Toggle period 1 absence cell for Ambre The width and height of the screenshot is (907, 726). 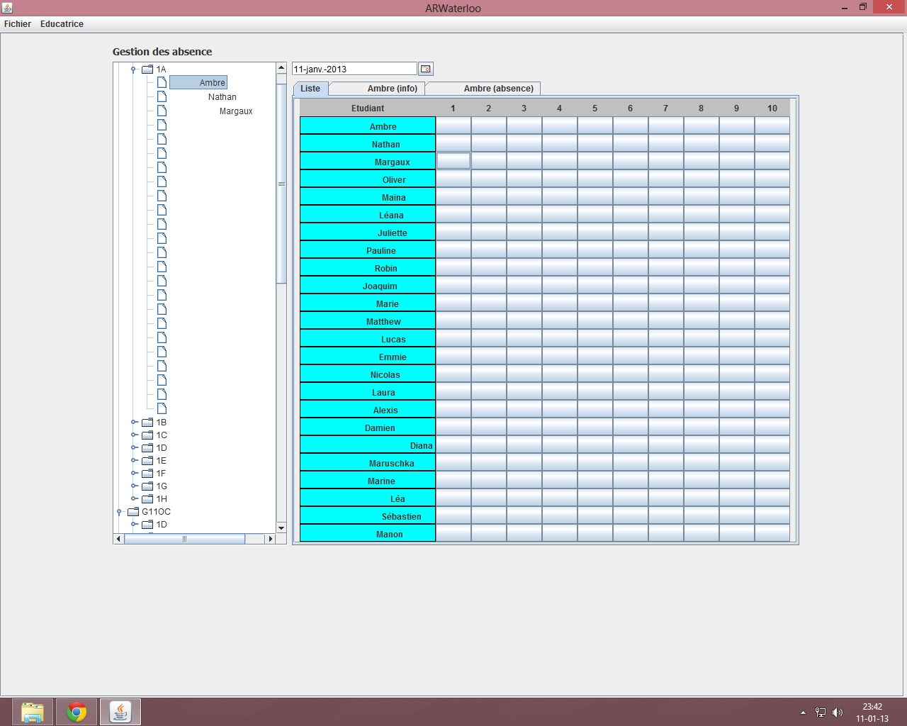click(x=453, y=126)
